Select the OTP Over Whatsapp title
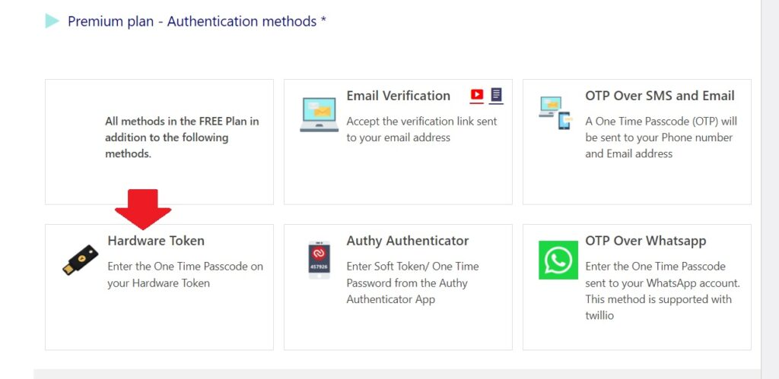This screenshot has width=779, height=379. coord(646,241)
